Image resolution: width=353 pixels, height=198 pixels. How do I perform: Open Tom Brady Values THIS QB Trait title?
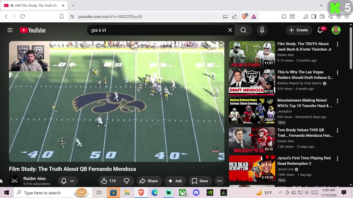[305, 133]
